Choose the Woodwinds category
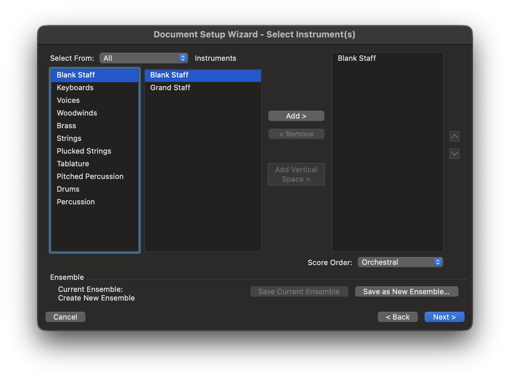Screen dimensions: 510x380 click(77, 113)
